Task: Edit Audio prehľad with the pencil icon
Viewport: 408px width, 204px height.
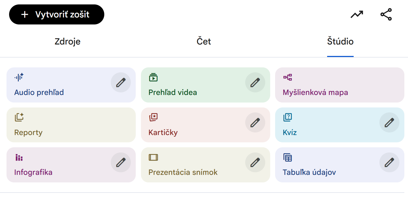Action: coord(121,82)
